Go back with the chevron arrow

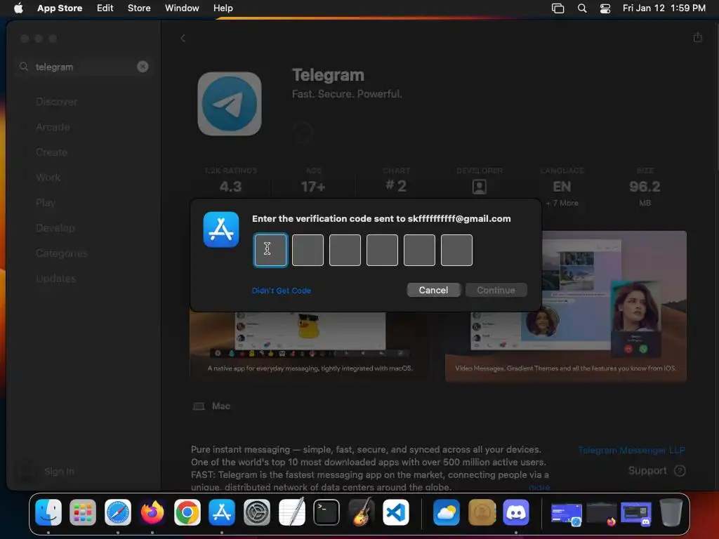pos(183,38)
